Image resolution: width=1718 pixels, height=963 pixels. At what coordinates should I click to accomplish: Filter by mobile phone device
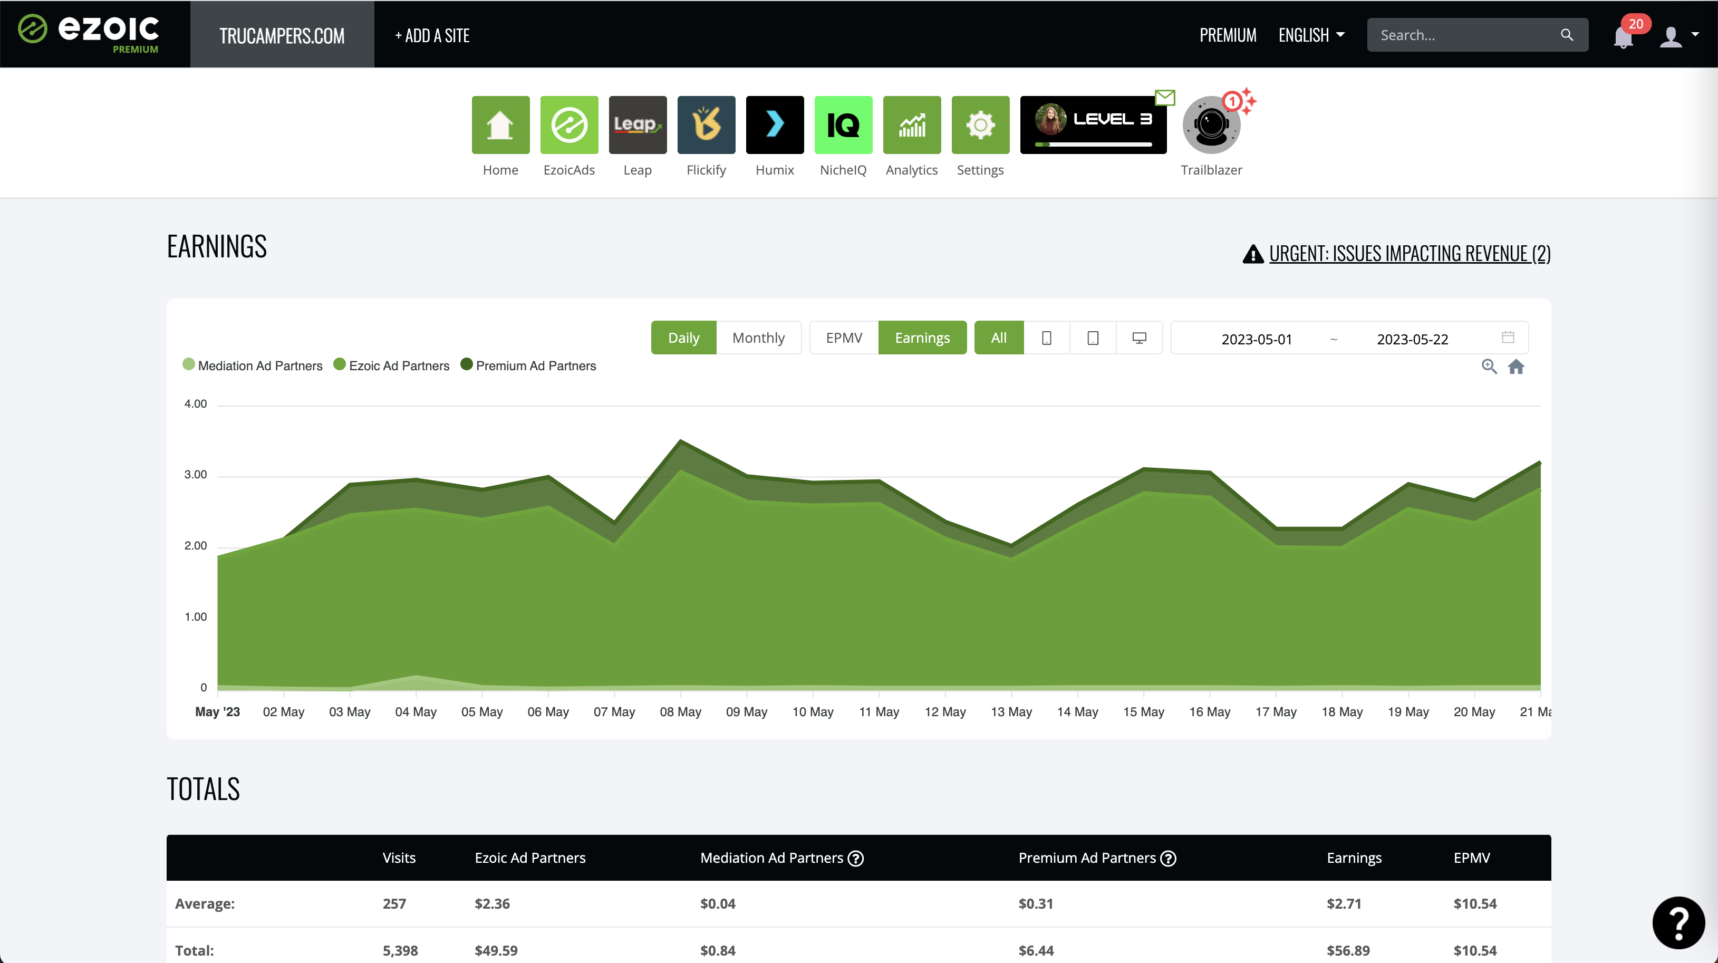(x=1046, y=338)
